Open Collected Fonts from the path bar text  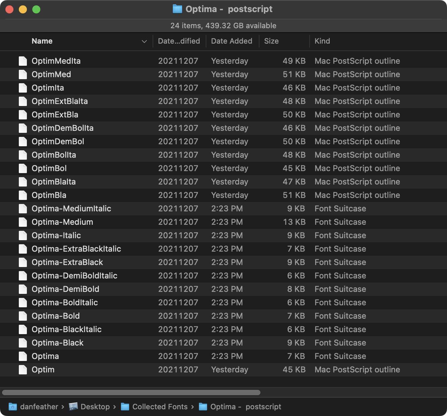[x=160, y=407]
